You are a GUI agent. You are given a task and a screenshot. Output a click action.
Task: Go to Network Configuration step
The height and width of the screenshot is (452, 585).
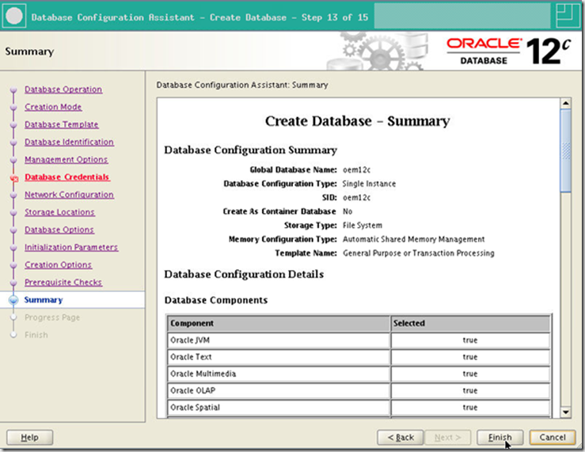click(x=69, y=195)
